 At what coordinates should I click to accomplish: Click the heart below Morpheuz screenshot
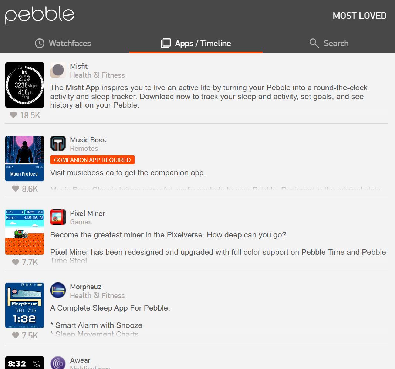click(16, 335)
